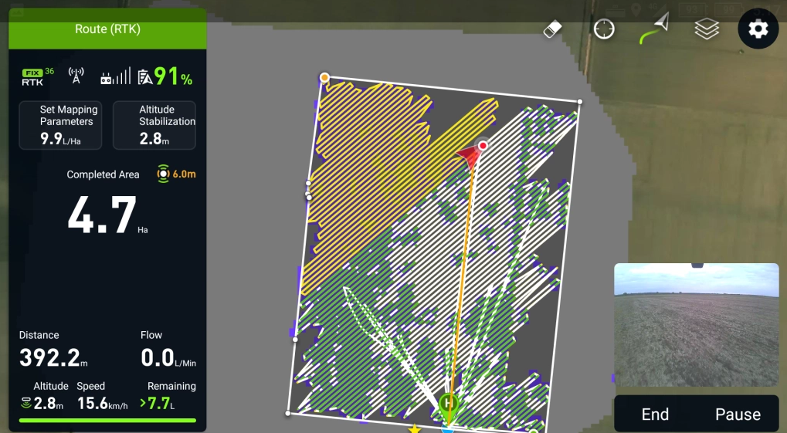Open the map layers icon
Viewport: 787px width, 433px height.
[706, 29]
